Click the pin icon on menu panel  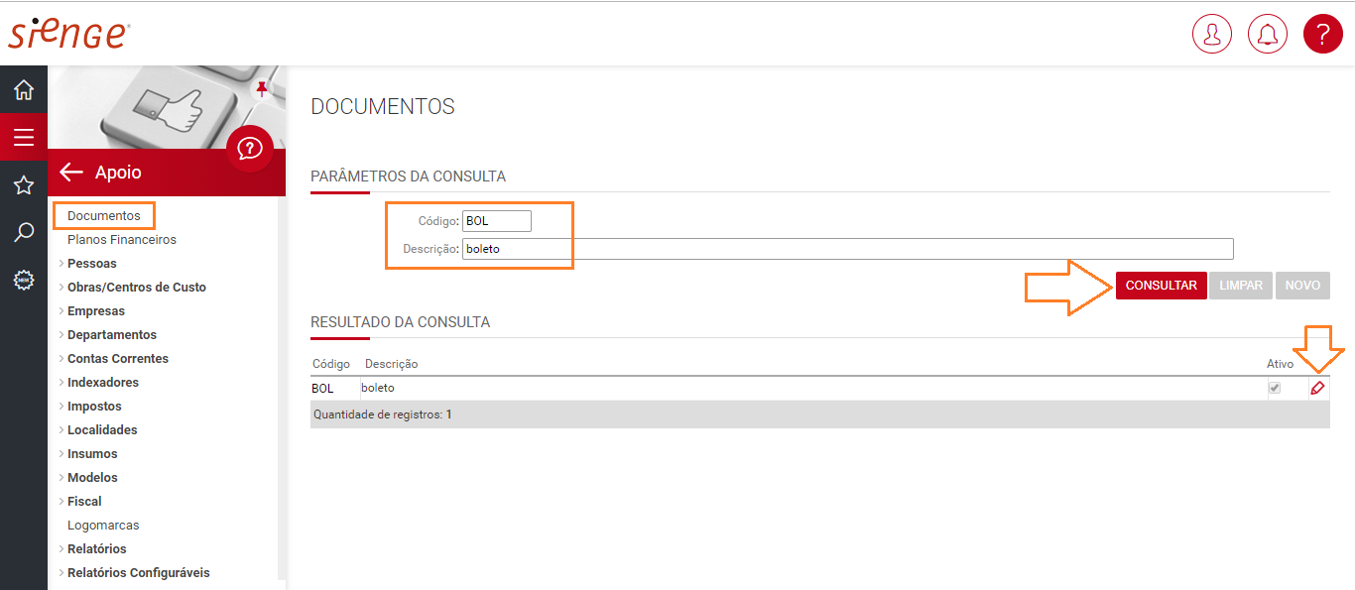pos(262,90)
